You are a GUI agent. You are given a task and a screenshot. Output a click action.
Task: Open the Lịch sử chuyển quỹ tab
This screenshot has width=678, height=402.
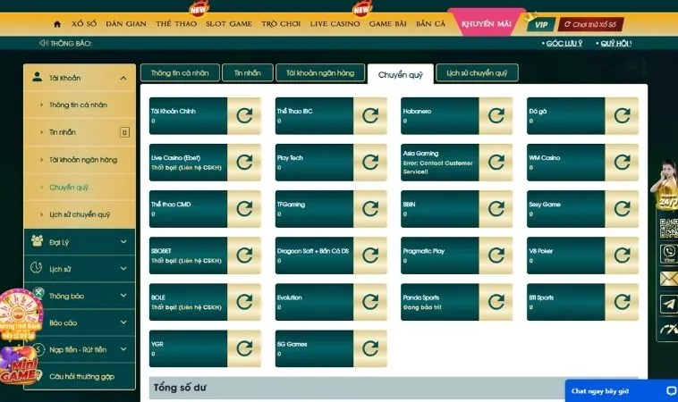(x=477, y=73)
